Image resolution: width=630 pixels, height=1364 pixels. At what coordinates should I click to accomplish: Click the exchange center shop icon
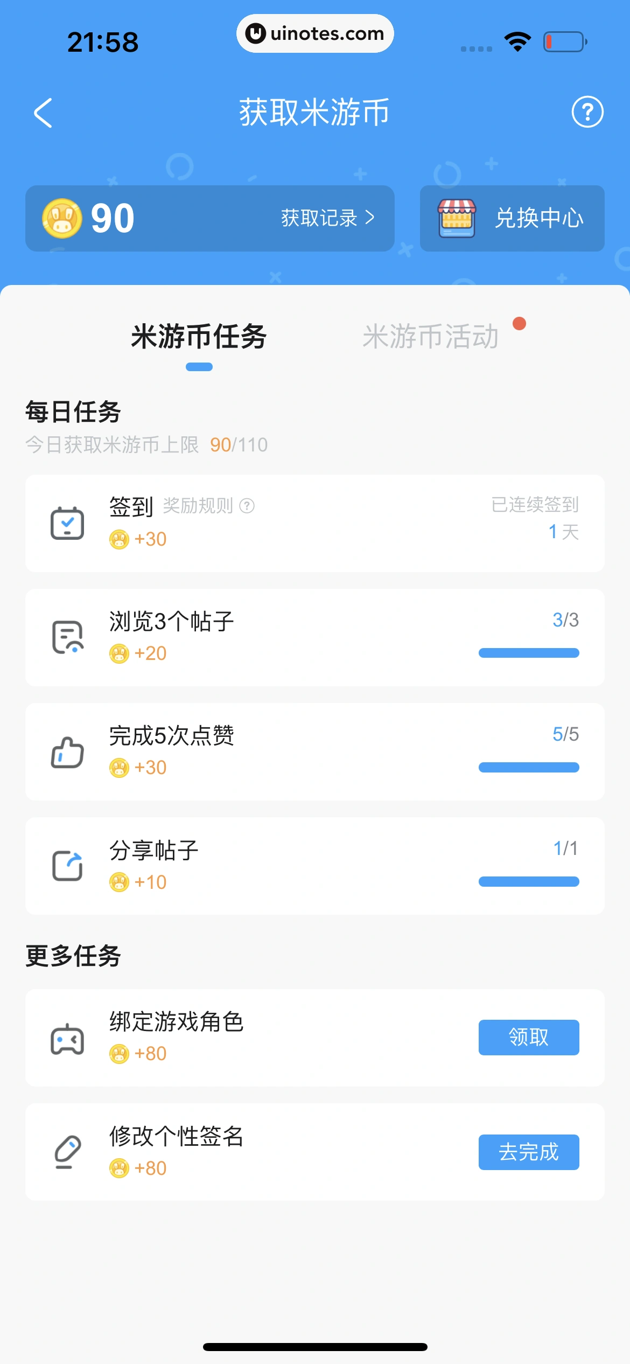[457, 218]
